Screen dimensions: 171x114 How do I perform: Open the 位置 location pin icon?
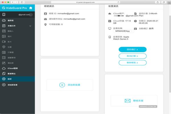point(4,47)
